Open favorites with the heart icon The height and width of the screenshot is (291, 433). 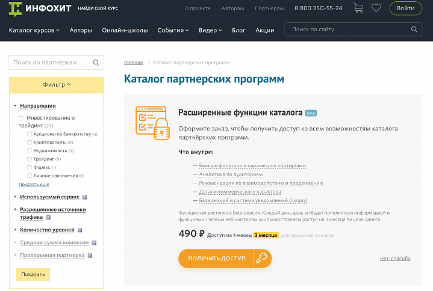click(x=376, y=8)
